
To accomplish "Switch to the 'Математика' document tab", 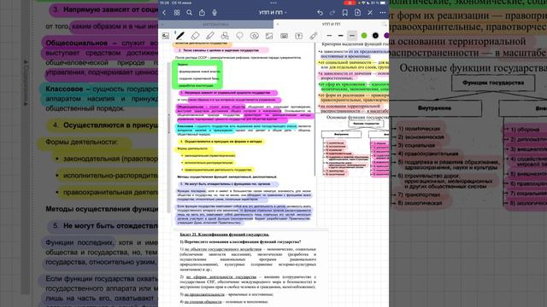I will [x=215, y=25].
